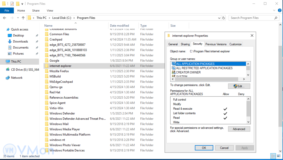Select This PC in the navigation pane

16,62
